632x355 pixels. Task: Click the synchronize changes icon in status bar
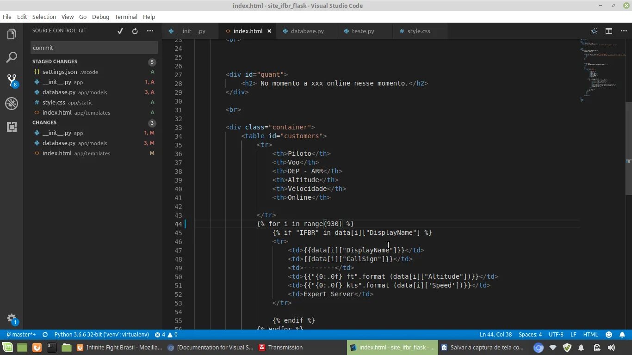click(45, 335)
